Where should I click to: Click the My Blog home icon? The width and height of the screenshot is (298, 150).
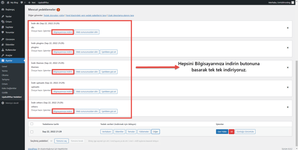click(x=8, y=3)
